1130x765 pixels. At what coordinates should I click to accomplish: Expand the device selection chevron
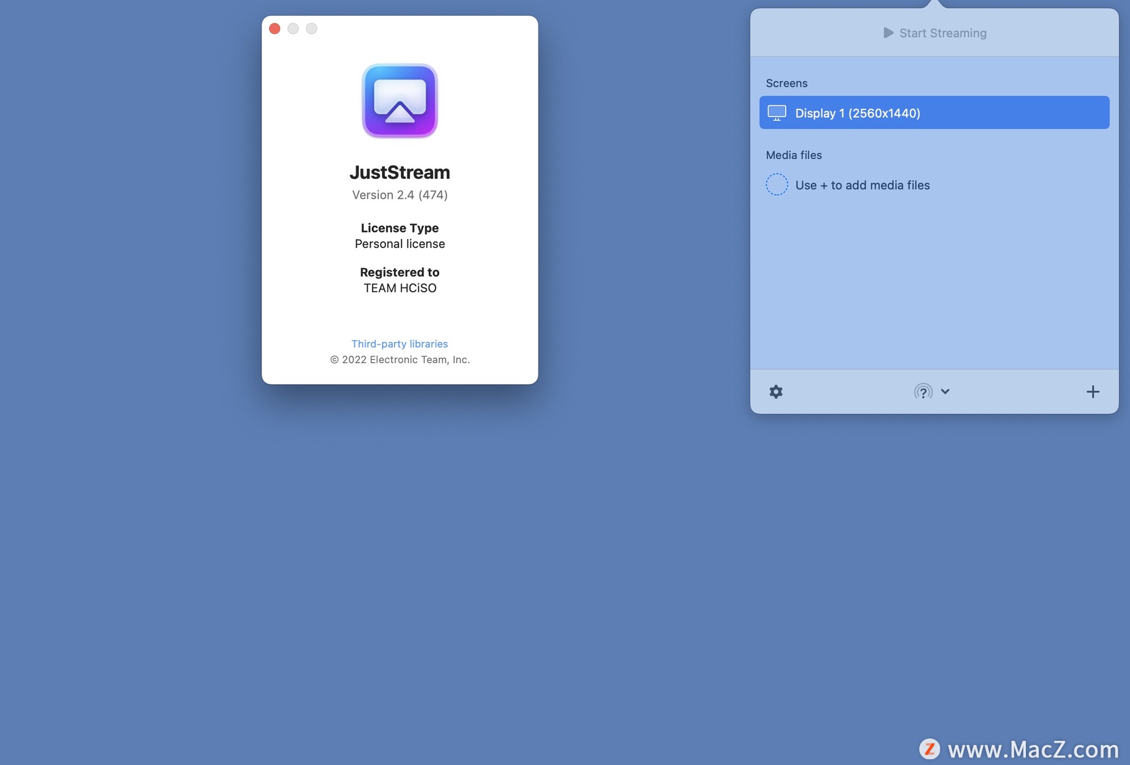945,391
